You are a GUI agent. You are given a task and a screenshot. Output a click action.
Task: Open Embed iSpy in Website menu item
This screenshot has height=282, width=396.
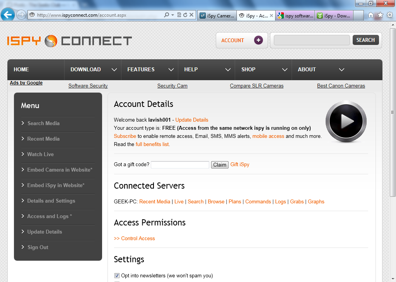(x=56, y=186)
